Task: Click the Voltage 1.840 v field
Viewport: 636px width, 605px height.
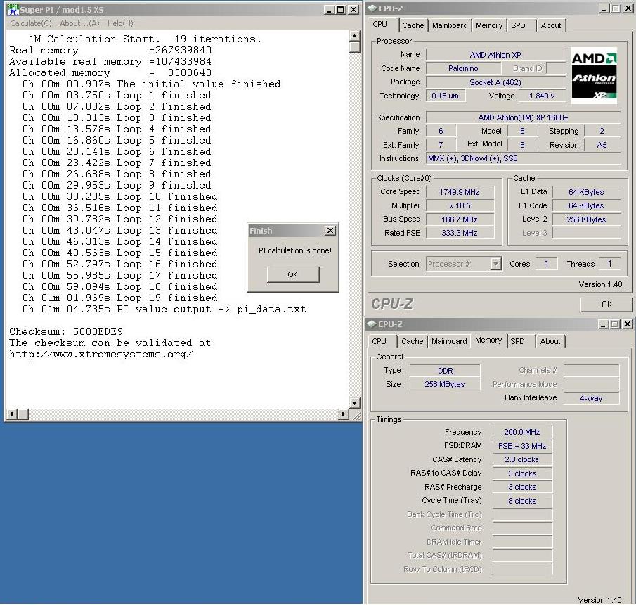Action: (542, 96)
